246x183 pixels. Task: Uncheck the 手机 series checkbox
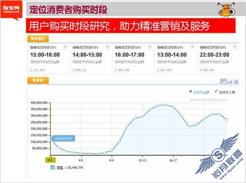[53, 167]
